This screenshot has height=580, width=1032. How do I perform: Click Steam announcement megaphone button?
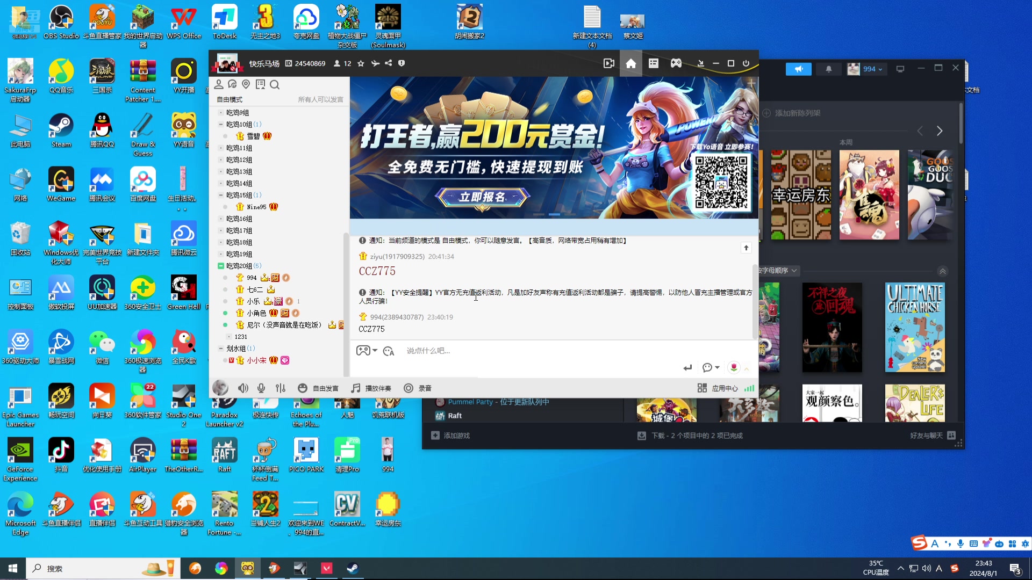point(799,69)
